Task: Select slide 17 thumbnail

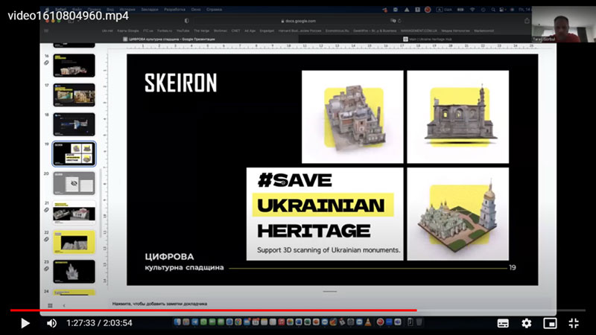Action: (x=74, y=95)
